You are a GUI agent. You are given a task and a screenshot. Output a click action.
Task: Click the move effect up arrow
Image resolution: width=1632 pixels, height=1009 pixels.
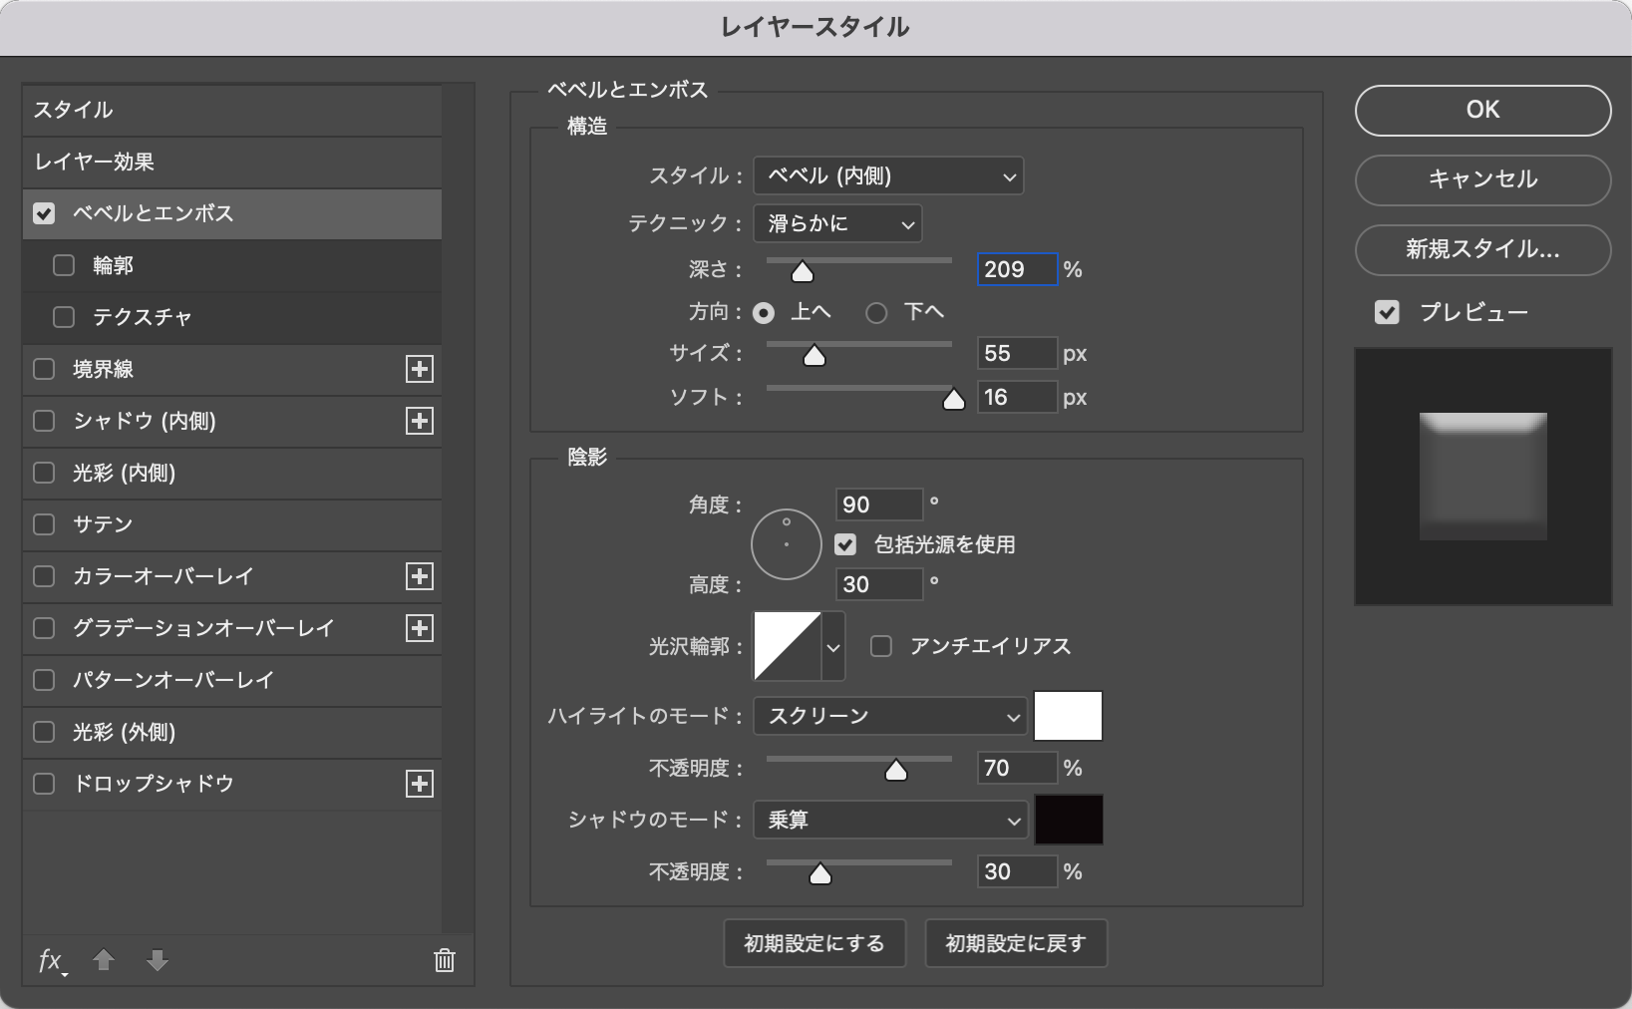(x=104, y=960)
